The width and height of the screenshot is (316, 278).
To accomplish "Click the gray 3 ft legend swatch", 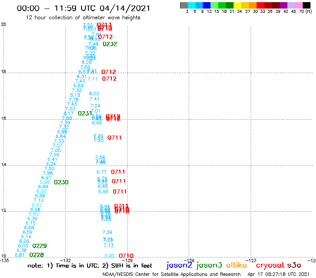I will [184, 6].
